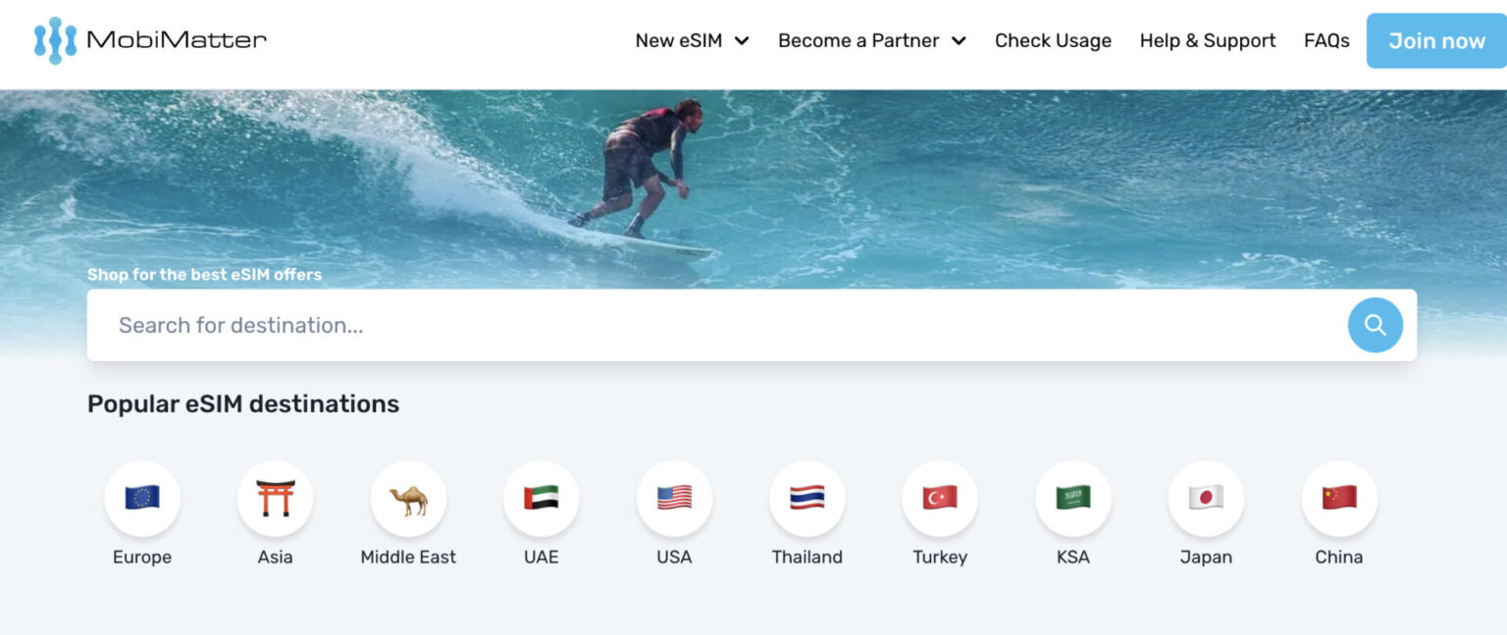Expand the Become a Partner dropdown
1507x635 pixels.
point(857,40)
